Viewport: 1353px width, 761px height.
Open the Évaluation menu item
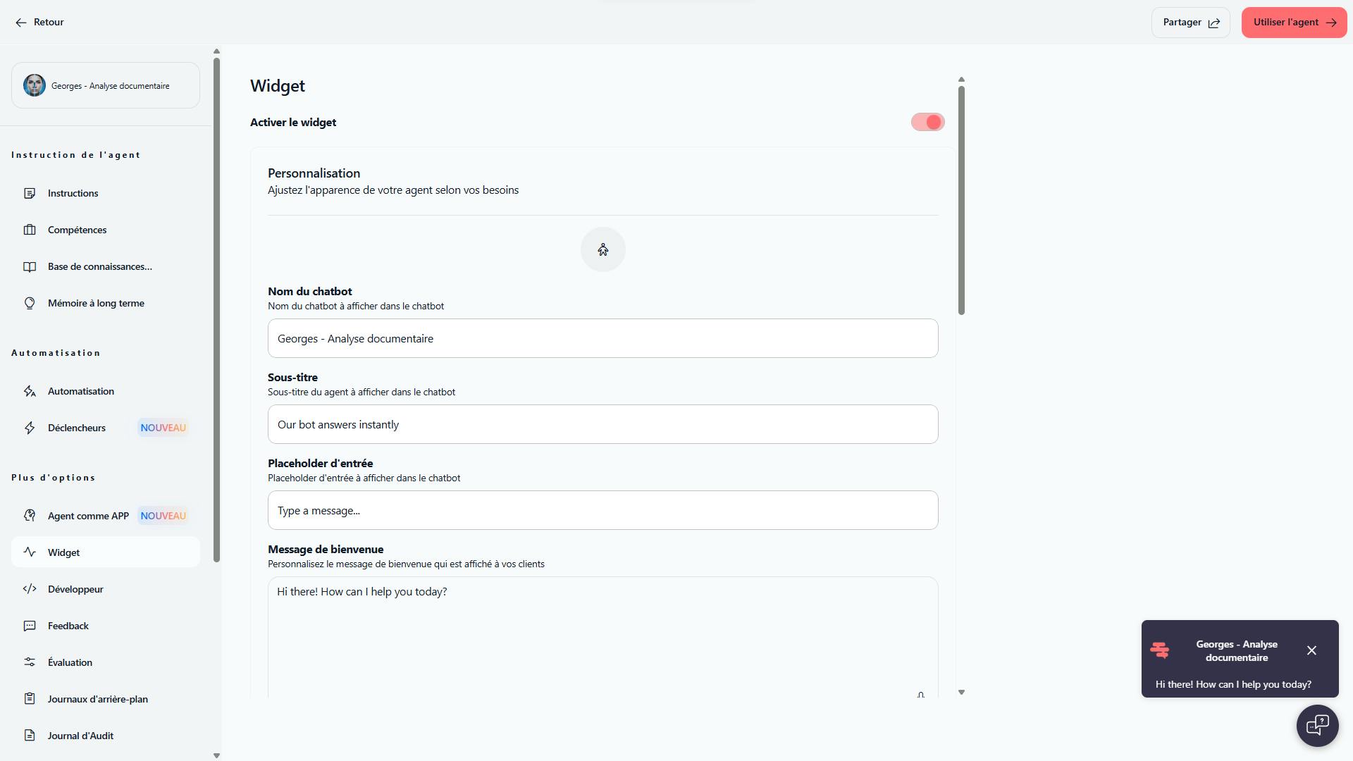point(70,662)
